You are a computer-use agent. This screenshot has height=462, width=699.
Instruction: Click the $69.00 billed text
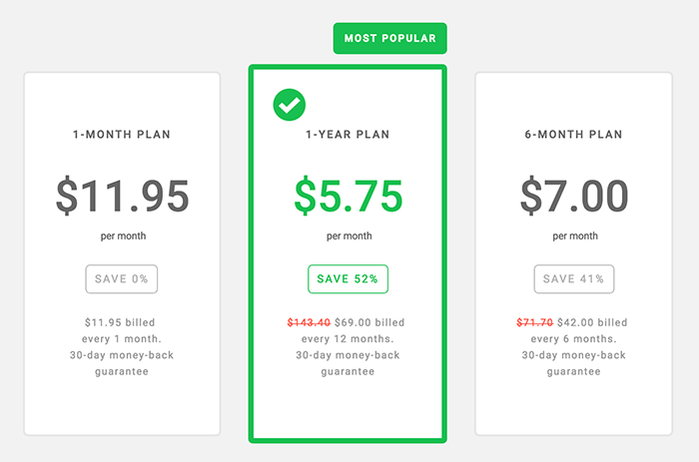click(369, 322)
